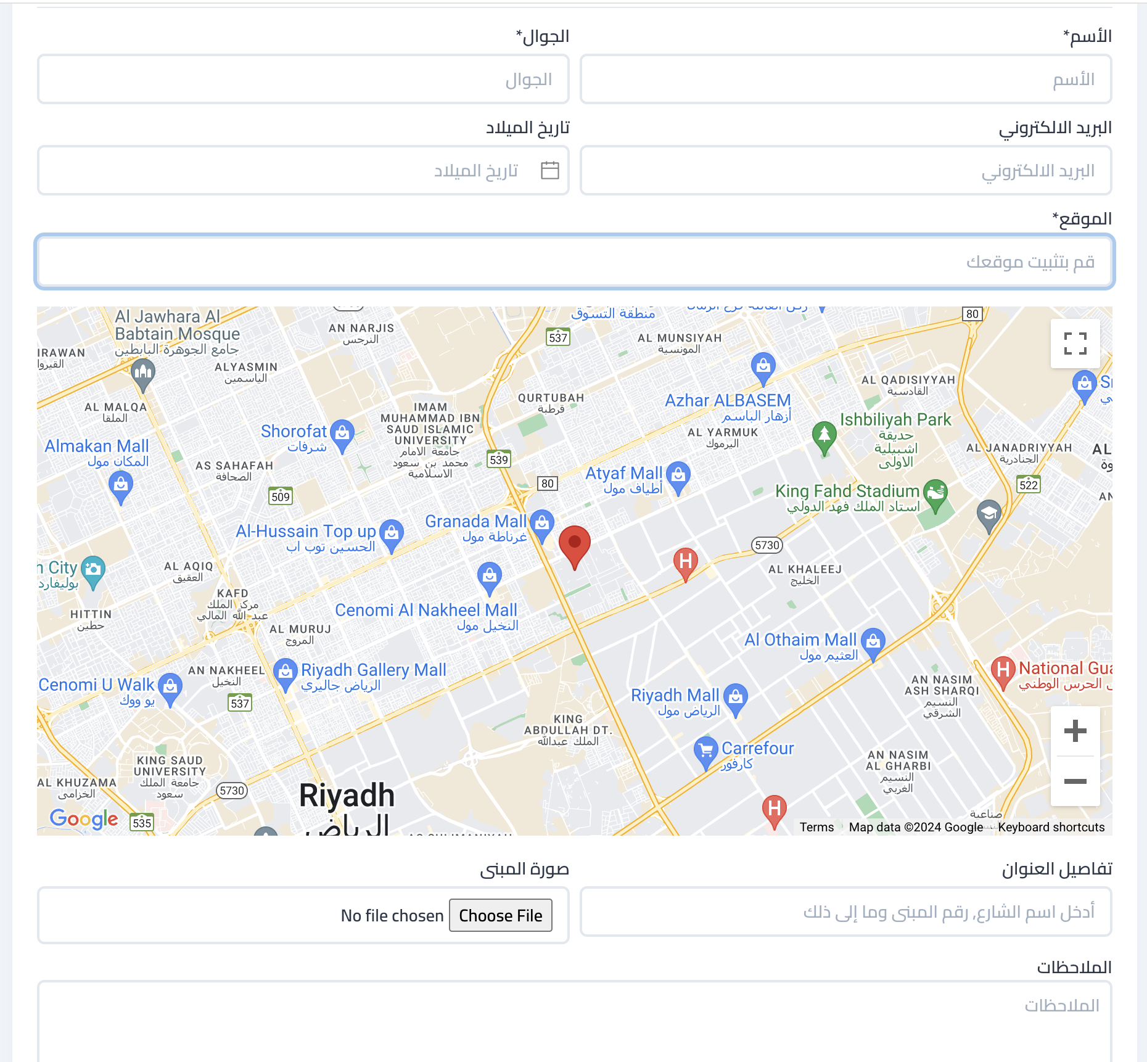Open the birth date (تاريخ الميلاد) field
Viewport: 1147px width, 1062px height.
pyautogui.click(x=303, y=171)
